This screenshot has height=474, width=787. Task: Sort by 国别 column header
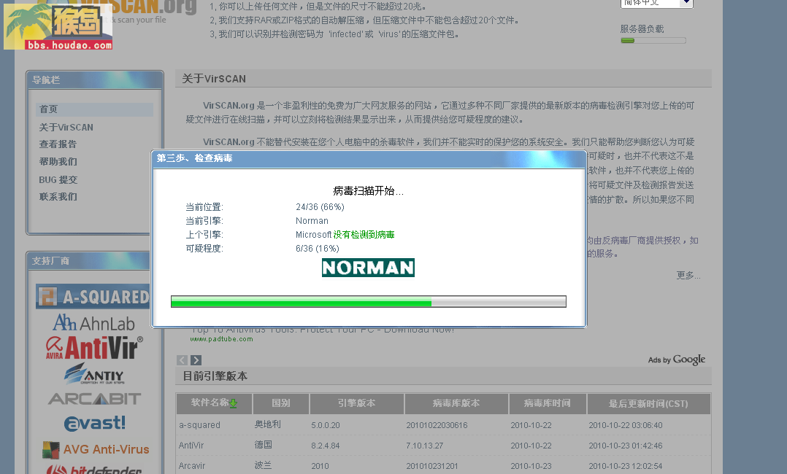click(280, 403)
